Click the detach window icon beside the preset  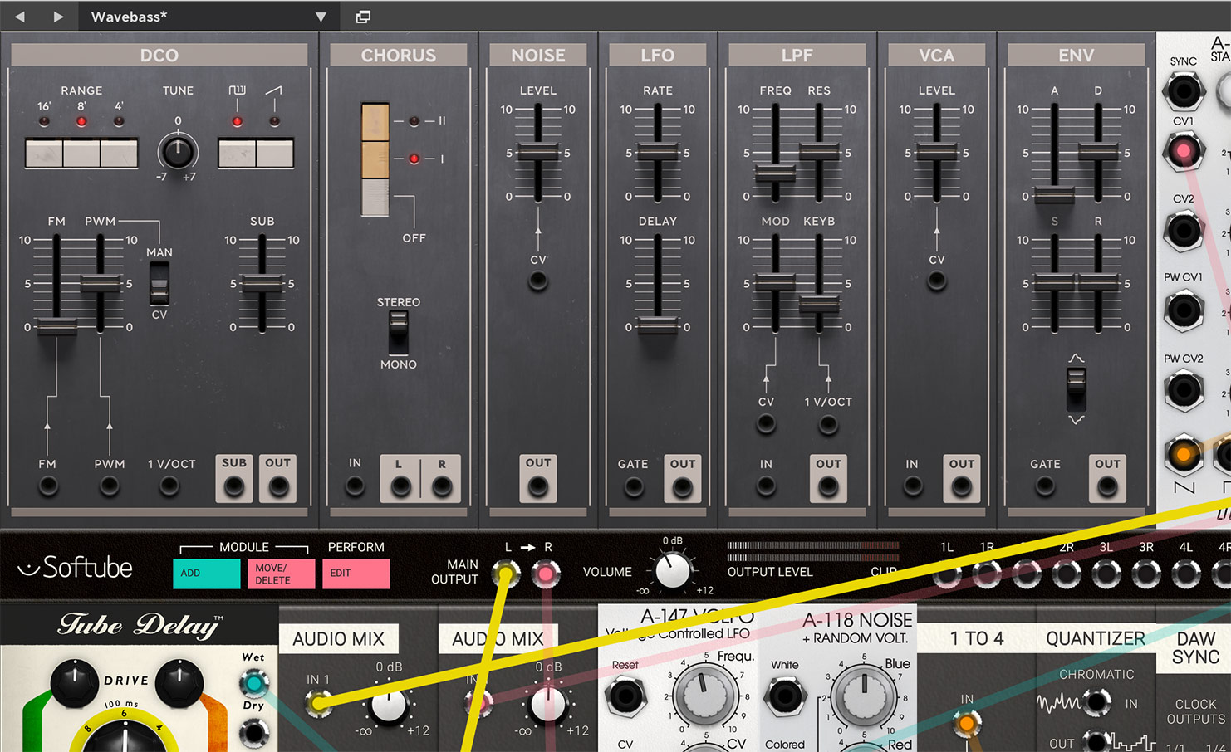(x=363, y=17)
